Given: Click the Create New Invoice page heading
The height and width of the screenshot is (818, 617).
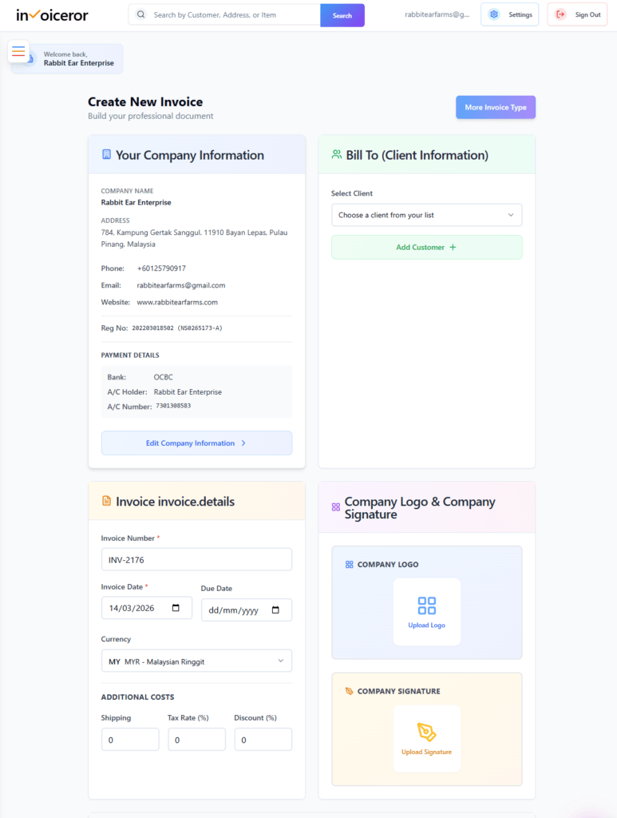Looking at the screenshot, I should 145,101.
